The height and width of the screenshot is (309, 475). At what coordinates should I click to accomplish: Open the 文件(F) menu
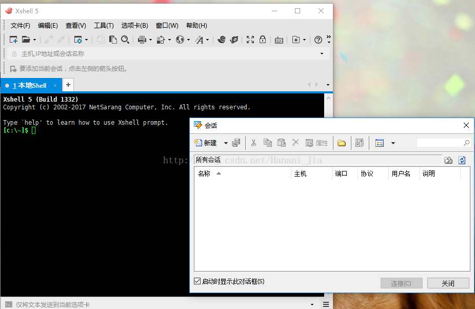point(21,26)
